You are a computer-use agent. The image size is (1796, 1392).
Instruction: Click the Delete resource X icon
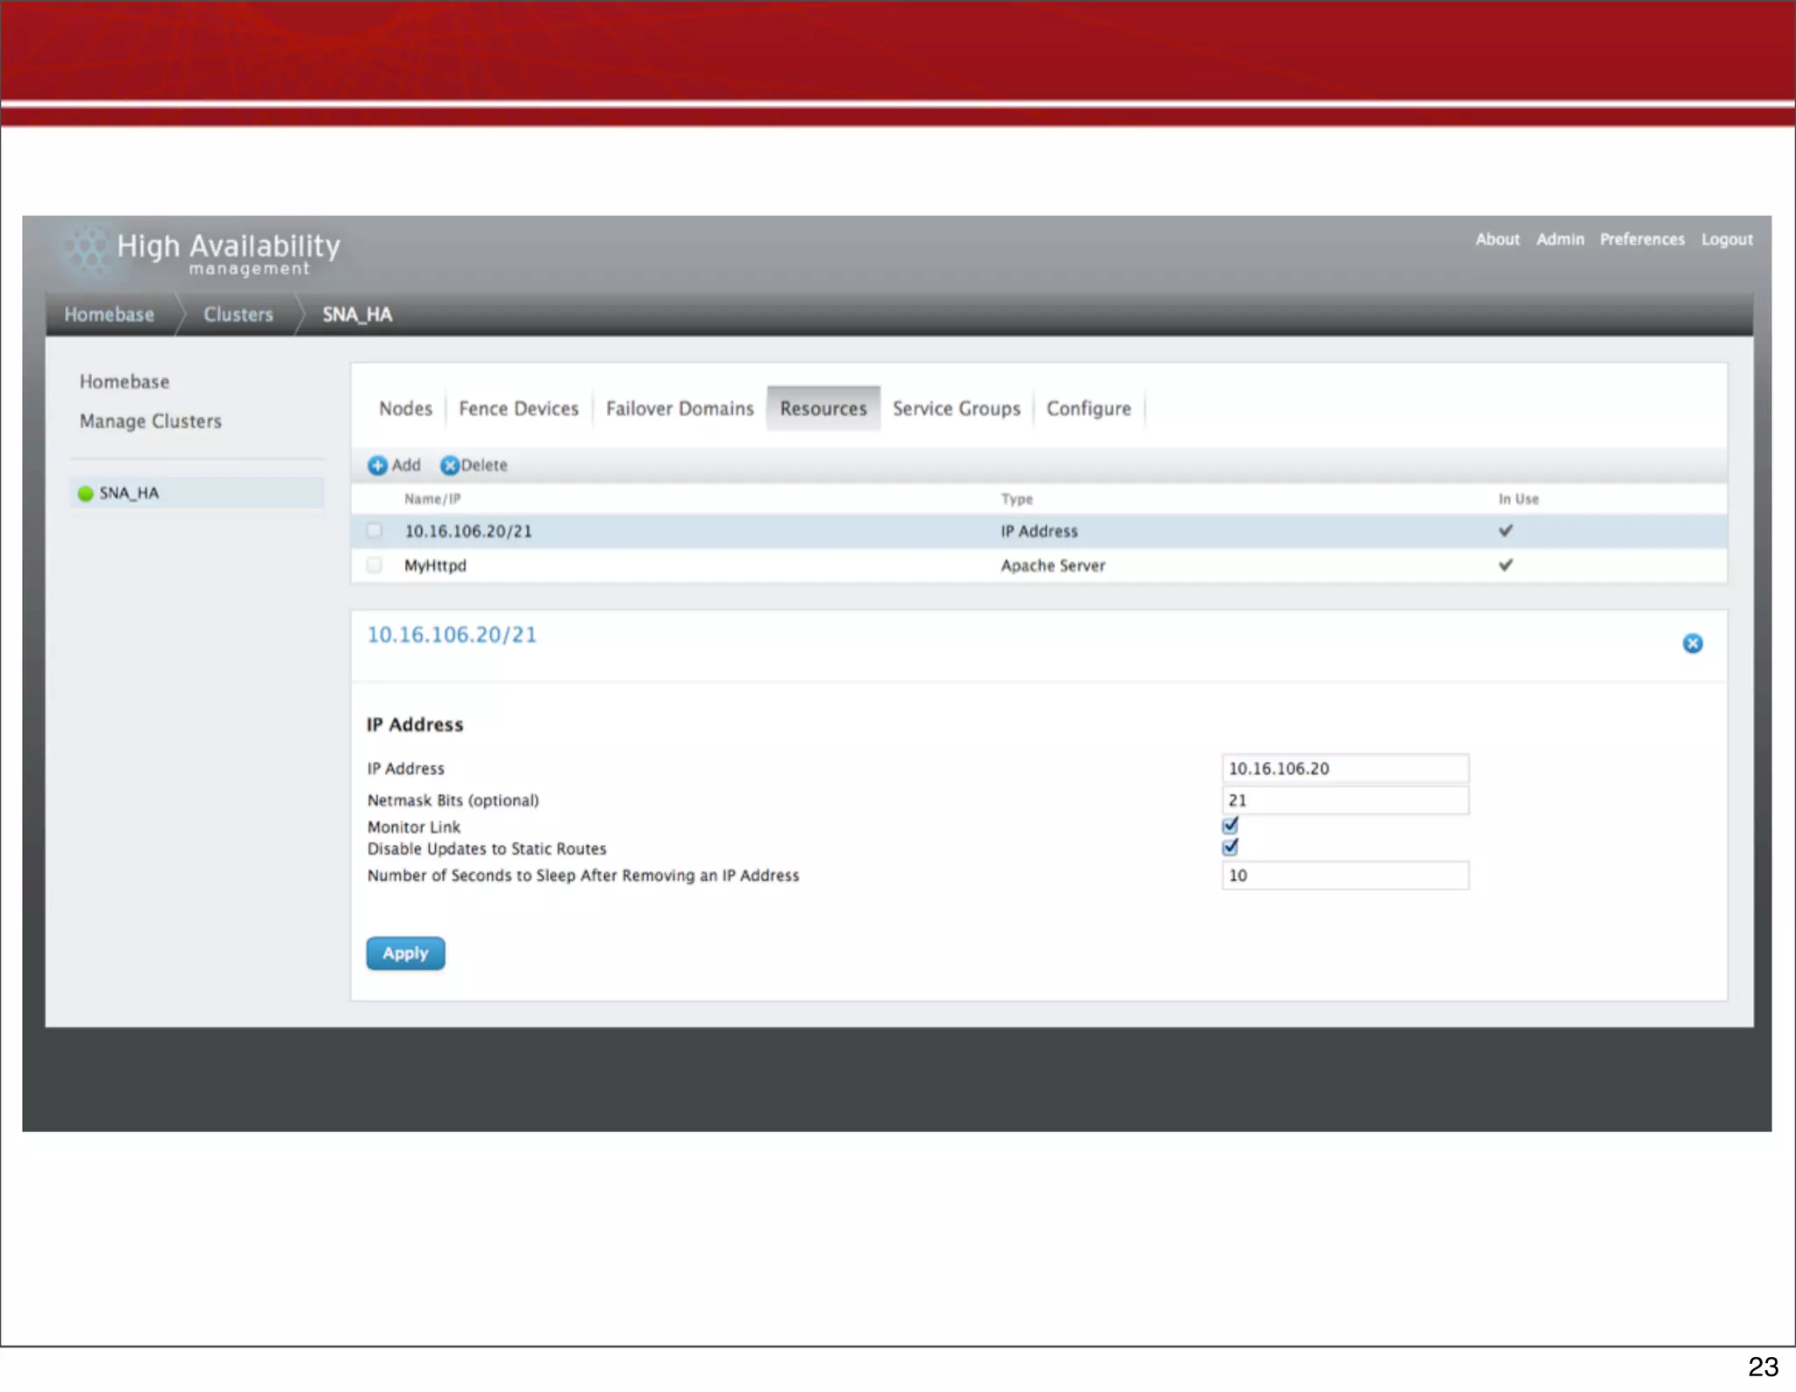pos(450,465)
